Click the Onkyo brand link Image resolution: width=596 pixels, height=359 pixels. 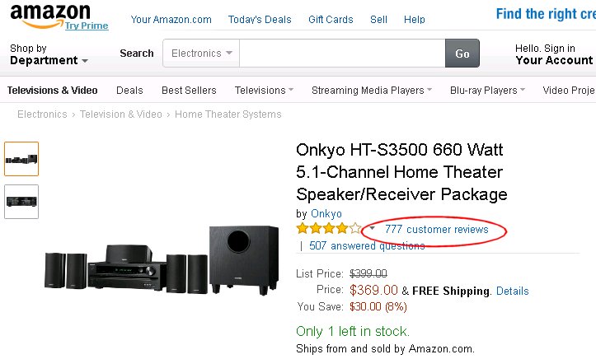click(326, 213)
